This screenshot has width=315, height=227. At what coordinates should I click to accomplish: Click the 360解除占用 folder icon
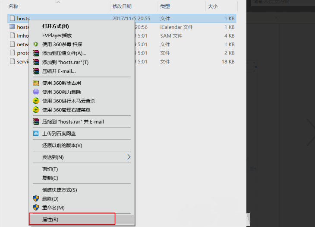click(36, 83)
